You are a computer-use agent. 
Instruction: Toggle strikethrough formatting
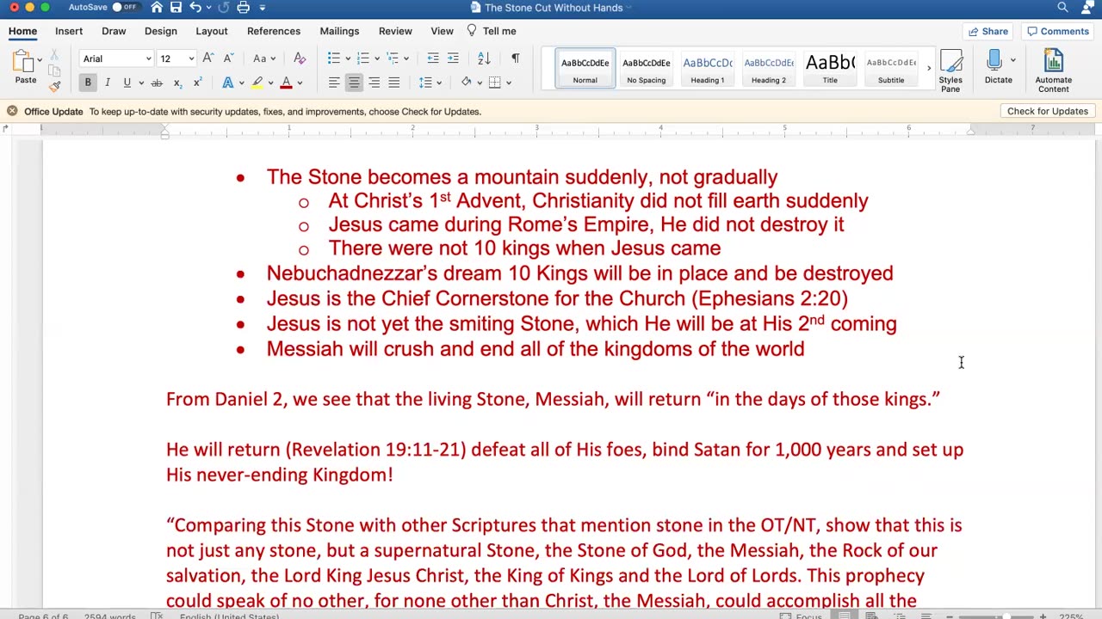click(157, 83)
